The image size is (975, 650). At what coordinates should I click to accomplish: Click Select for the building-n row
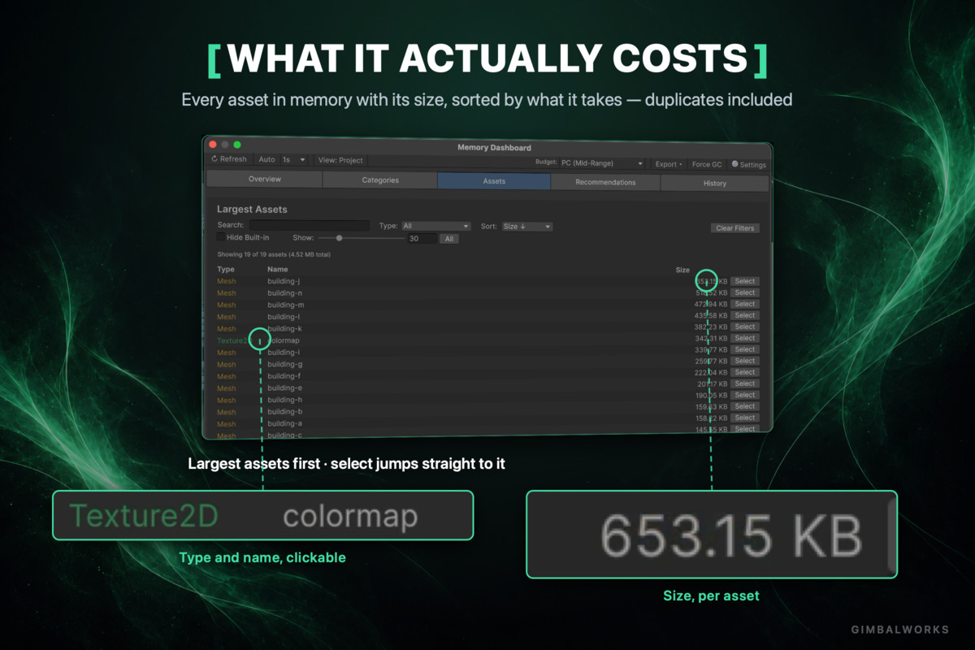[x=745, y=292]
